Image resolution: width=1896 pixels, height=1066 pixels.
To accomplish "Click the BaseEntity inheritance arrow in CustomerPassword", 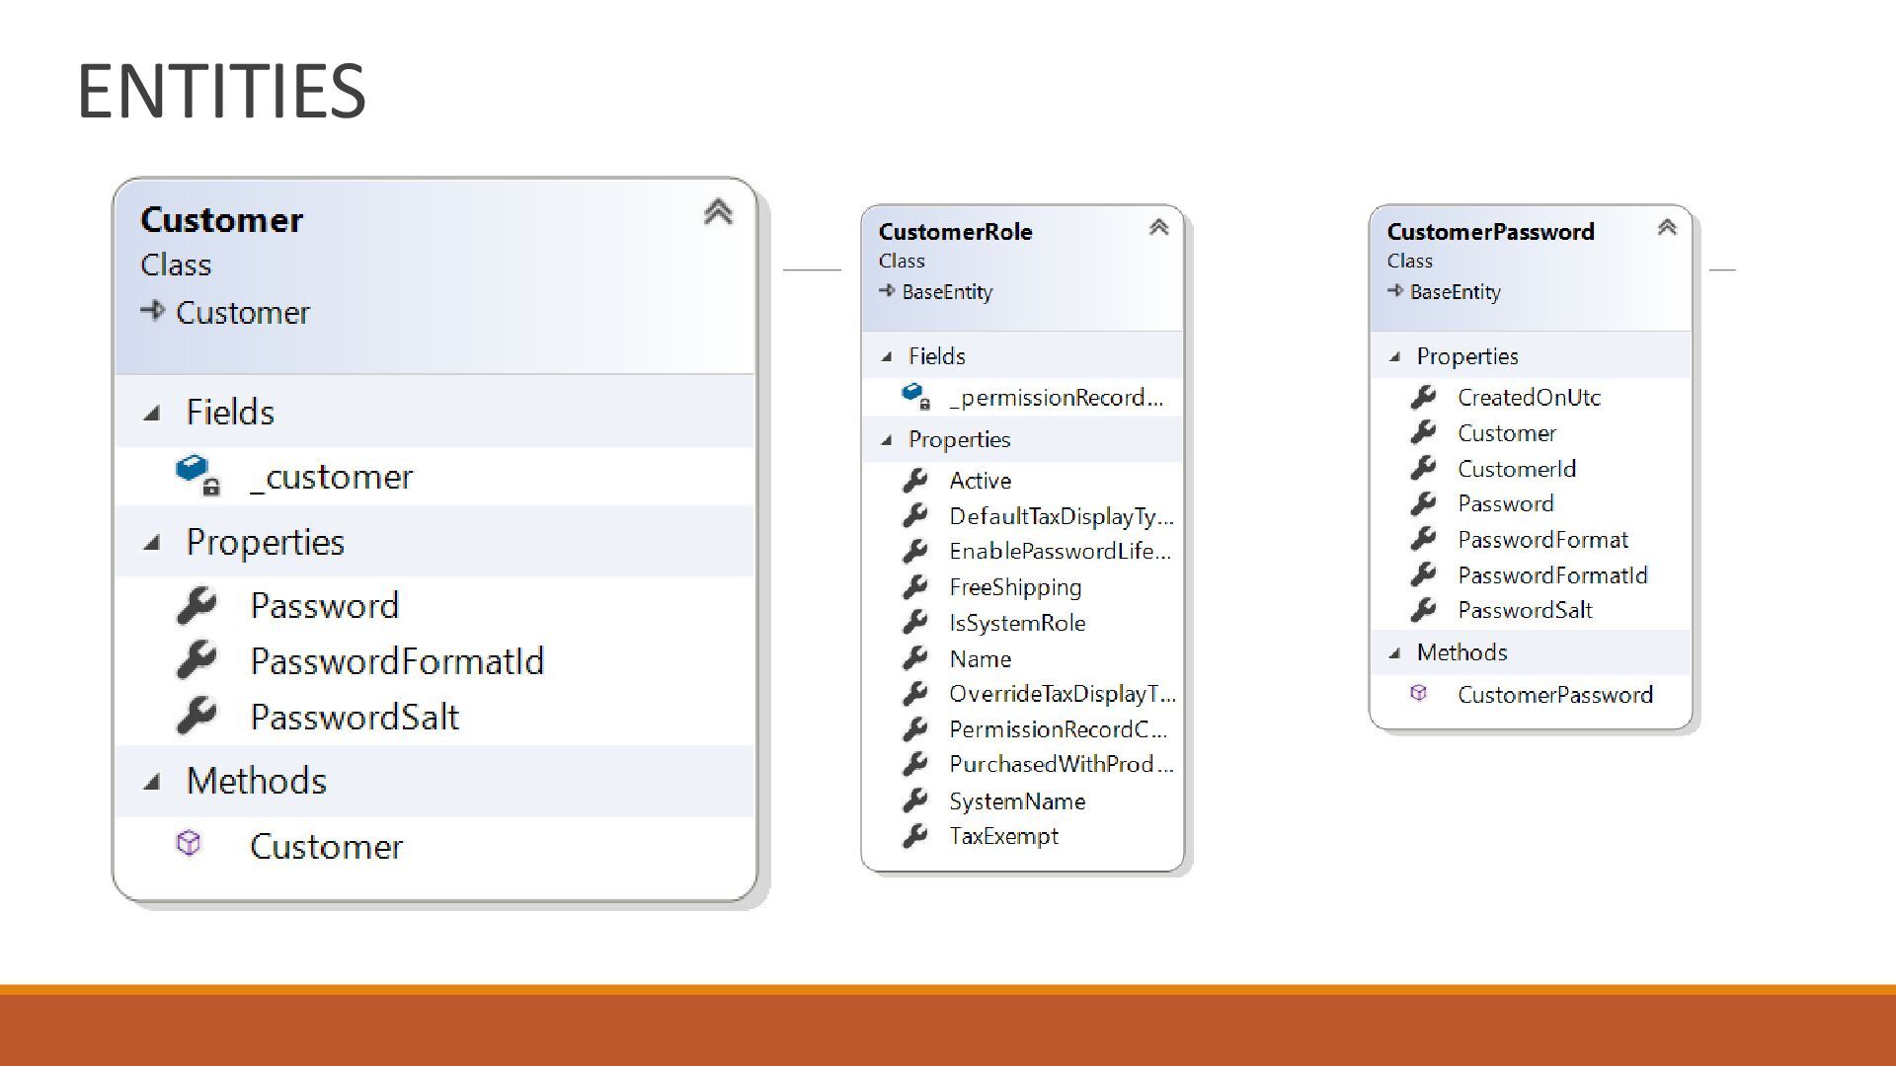I will click(x=1394, y=291).
